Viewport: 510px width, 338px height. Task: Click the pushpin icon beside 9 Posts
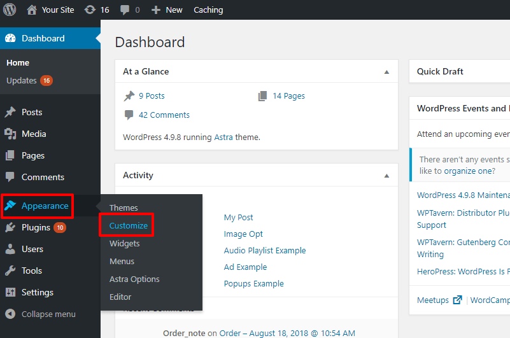point(129,96)
